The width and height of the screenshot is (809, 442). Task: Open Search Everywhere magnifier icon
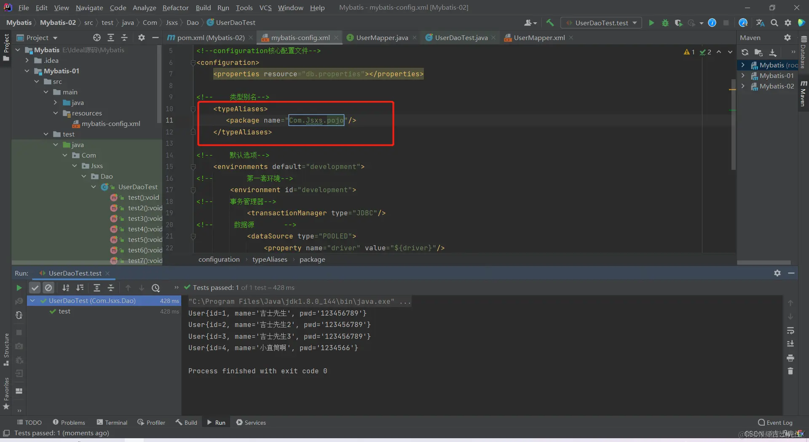pyautogui.click(x=774, y=23)
